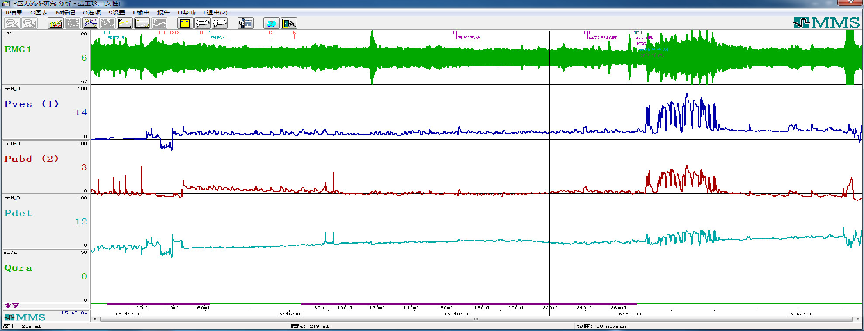Open the graph edit tool with pencil icon

55,23
